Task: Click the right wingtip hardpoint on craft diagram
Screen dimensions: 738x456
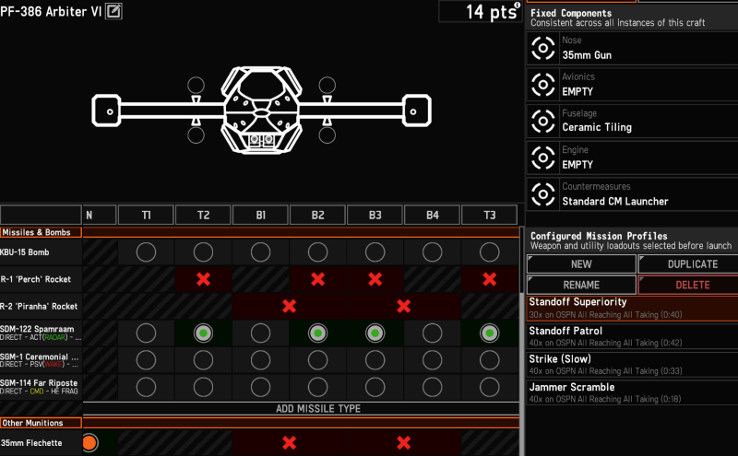Action: [x=417, y=111]
